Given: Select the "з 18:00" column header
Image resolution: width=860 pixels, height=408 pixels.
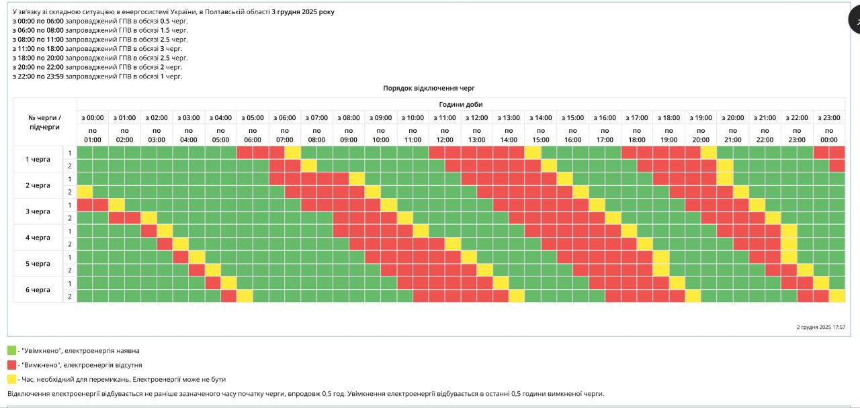Looking at the screenshot, I should [669, 117].
